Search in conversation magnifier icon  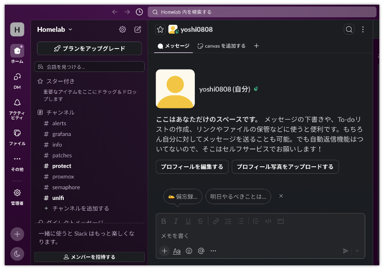tap(349, 29)
